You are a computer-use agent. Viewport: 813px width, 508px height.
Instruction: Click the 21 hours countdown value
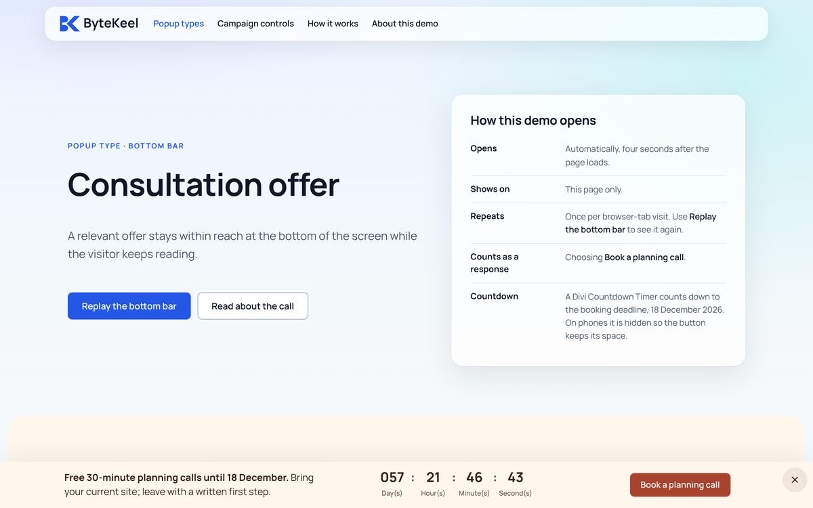pos(434,478)
